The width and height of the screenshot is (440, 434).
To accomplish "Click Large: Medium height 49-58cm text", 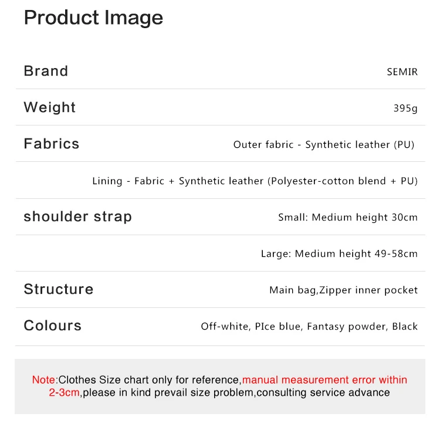I will point(339,253).
